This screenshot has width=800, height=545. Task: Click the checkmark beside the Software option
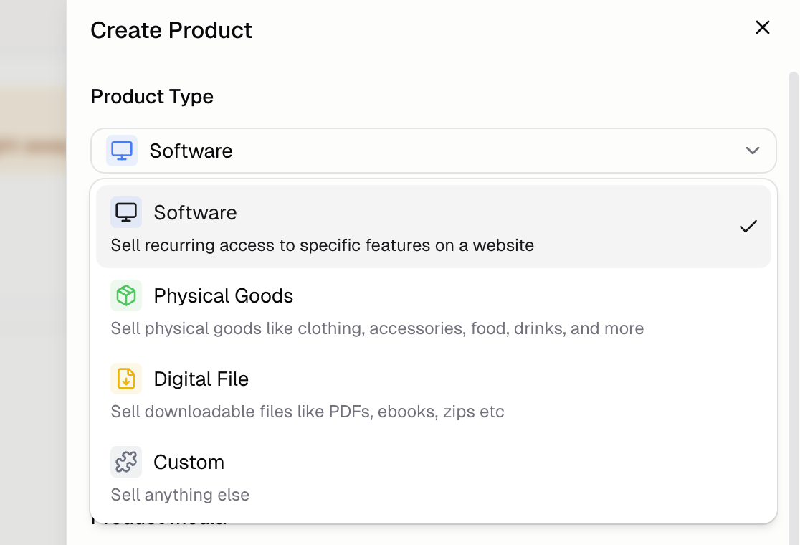pyautogui.click(x=748, y=226)
